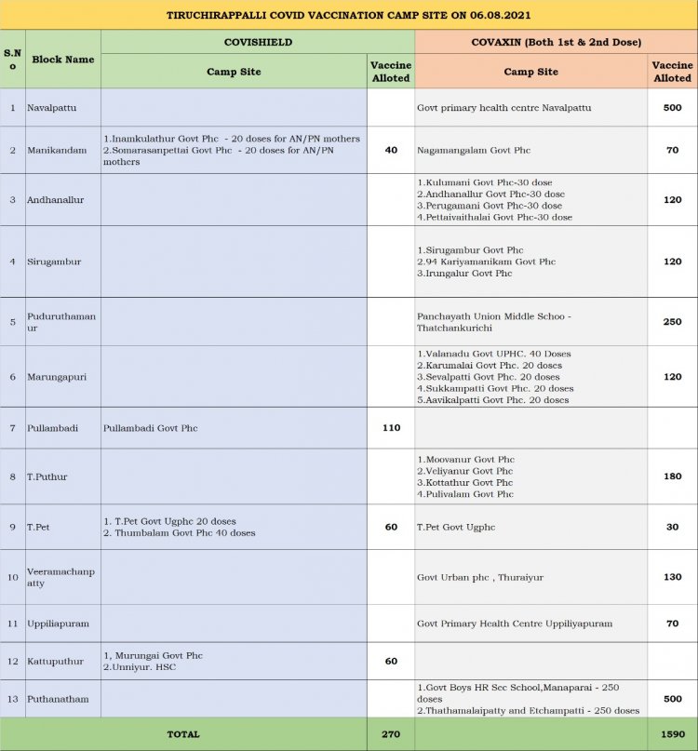Click the Pullambadi Govt Phc camp site cell
The image size is (698, 751).
pyautogui.click(x=234, y=428)
